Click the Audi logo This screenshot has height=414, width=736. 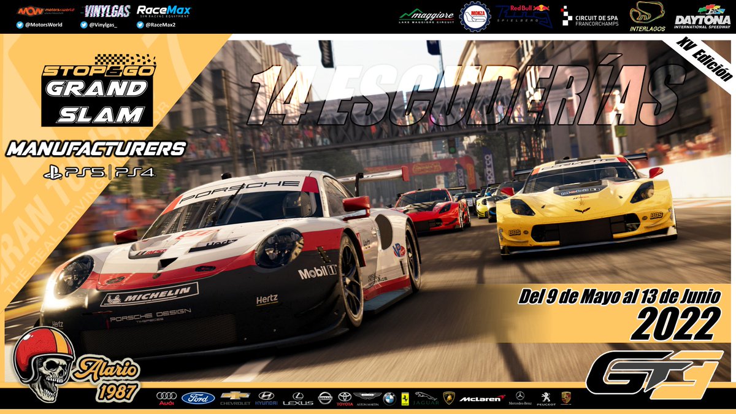(166, 398)
